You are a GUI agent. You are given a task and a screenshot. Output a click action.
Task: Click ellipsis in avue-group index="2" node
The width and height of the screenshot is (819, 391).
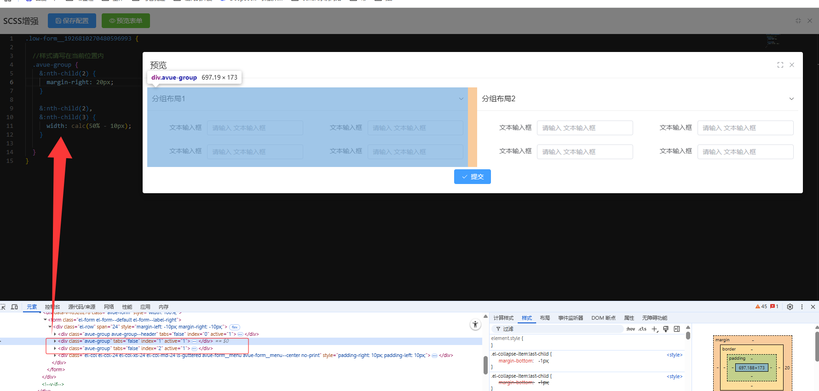point(194,349)
